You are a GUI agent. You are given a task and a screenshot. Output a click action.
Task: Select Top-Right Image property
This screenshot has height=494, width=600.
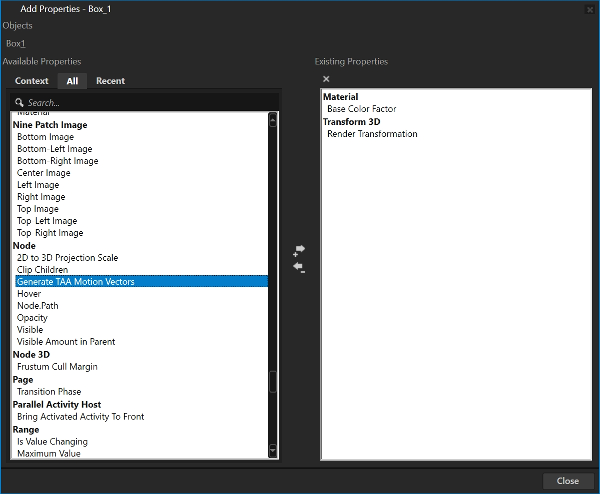point(50,233)
